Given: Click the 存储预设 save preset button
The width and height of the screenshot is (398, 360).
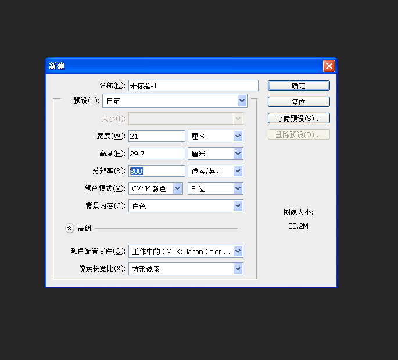Looking at the screenshot, I should (x=299, y=118).
